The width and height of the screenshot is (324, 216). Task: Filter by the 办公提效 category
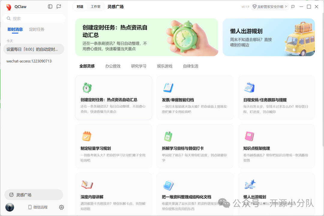coord(113,66)
